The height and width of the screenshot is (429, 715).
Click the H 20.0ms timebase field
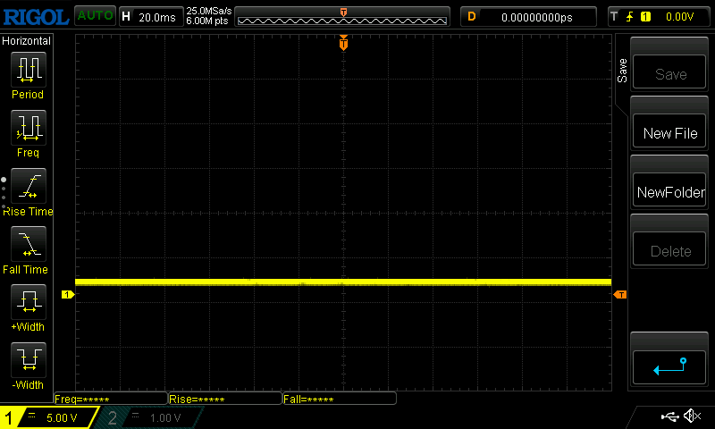coord(151,17)
